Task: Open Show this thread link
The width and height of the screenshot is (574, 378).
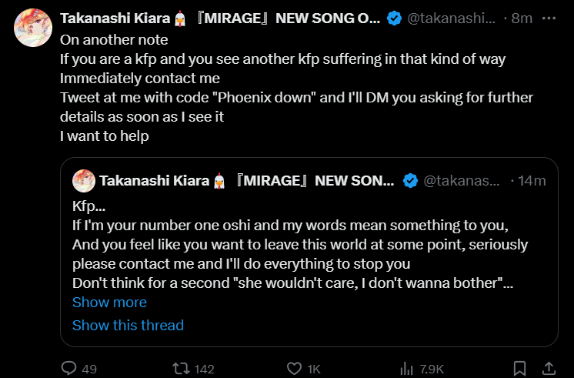Action: [x=128, y=325]
